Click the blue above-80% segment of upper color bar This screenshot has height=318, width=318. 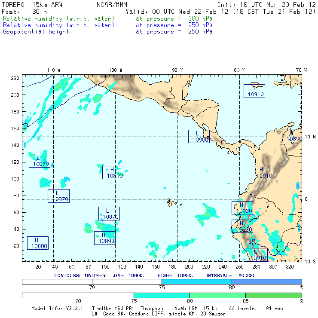(267, 281)
